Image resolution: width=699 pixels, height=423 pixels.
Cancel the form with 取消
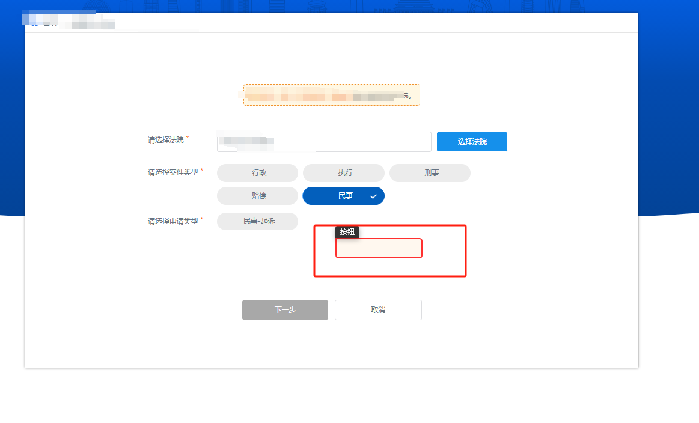(x=379, y=310)
